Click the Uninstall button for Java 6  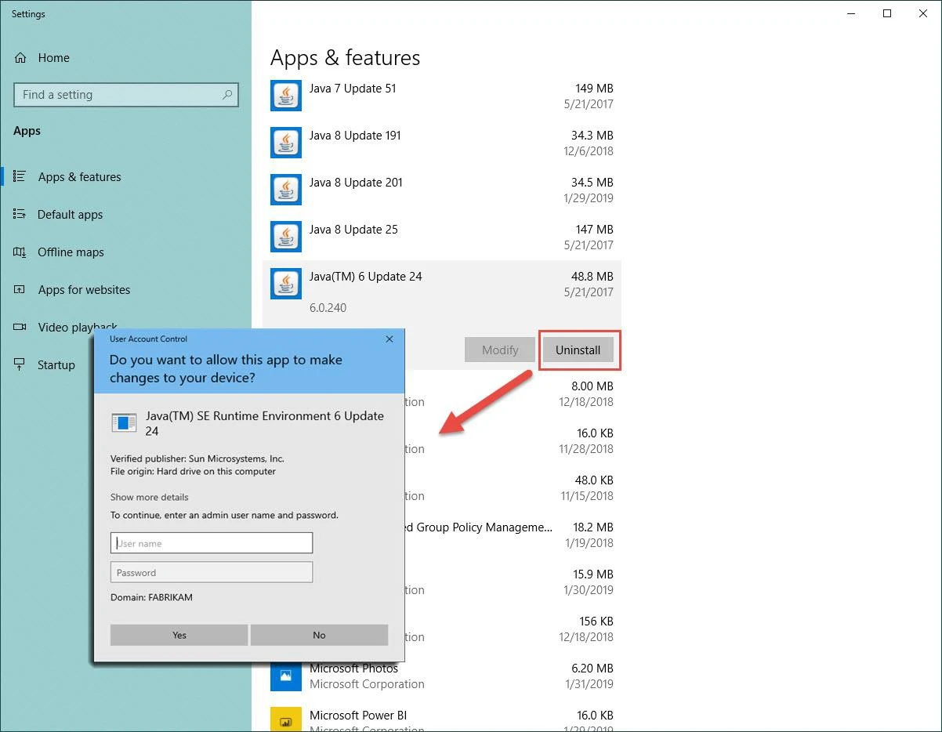tap(579, 350)
